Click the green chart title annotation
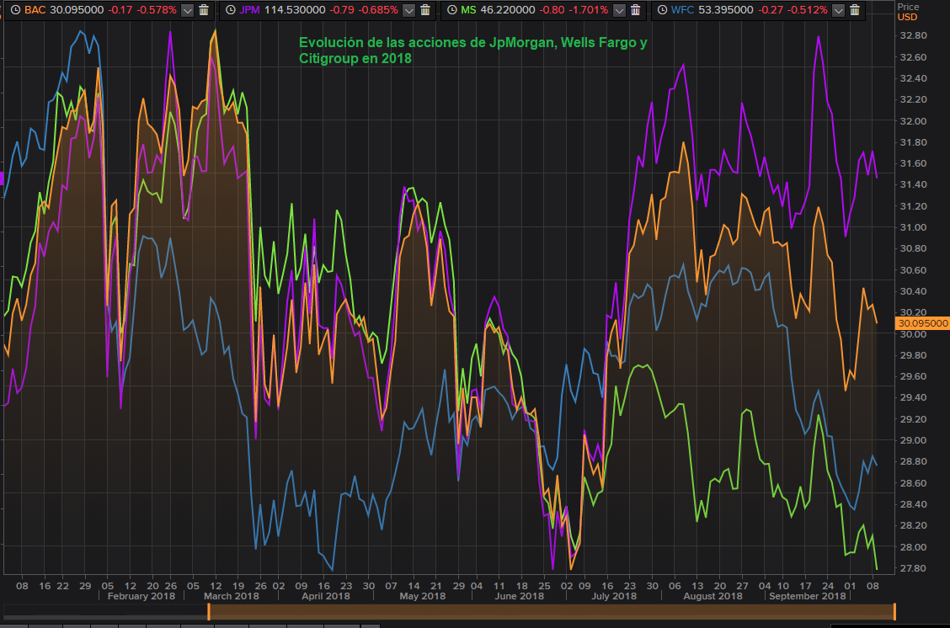Screen dimensions: 950x628 472,51
